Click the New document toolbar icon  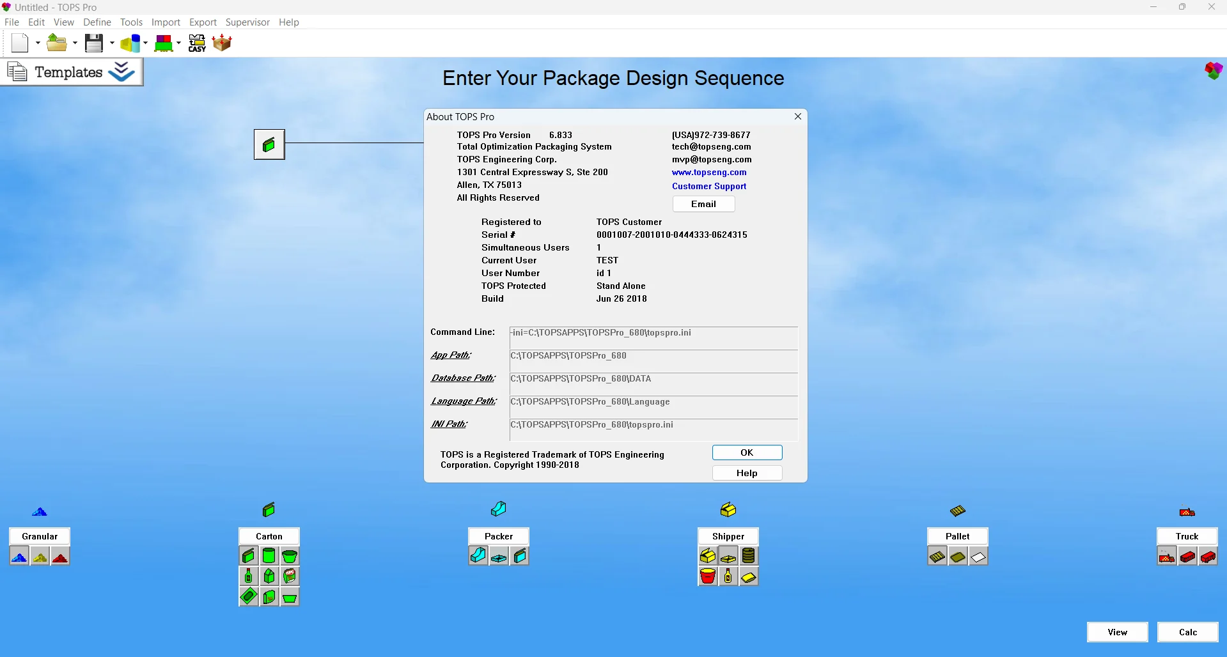click(x=20, y=43)
